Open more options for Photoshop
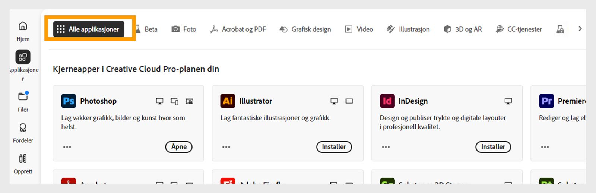 67,147
